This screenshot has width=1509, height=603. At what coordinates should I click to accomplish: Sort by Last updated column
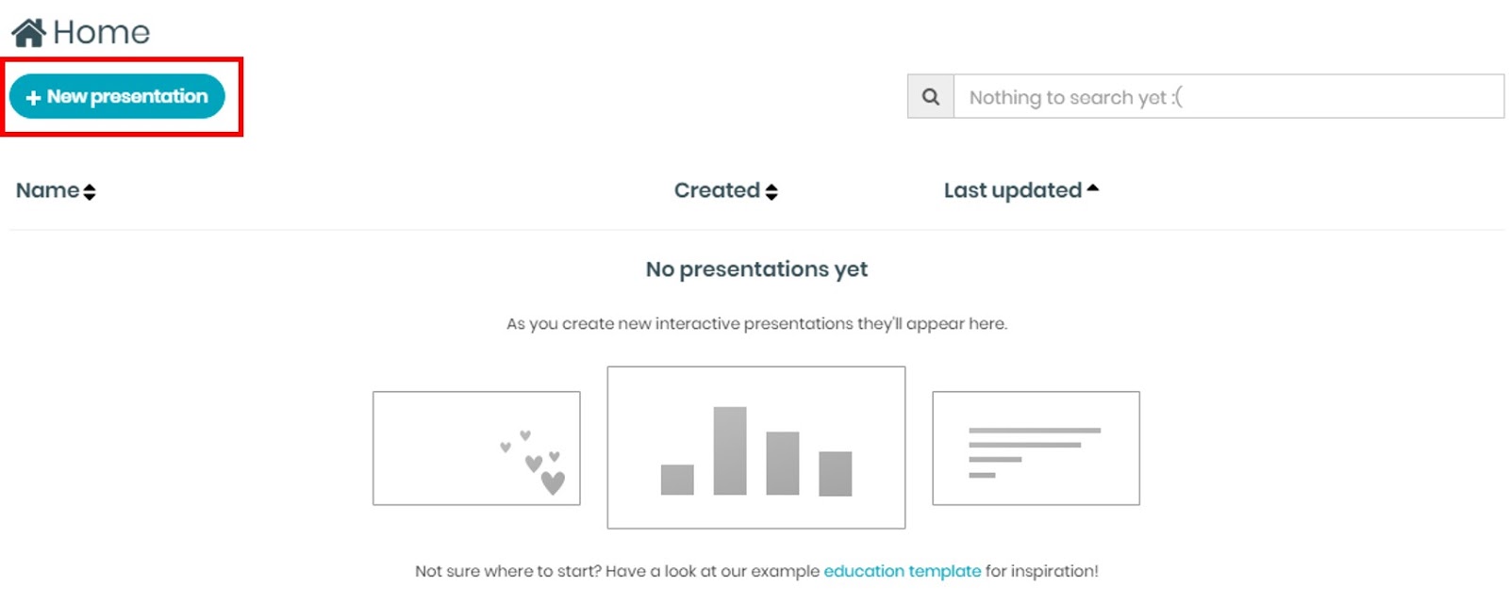tap(1012, 190)
